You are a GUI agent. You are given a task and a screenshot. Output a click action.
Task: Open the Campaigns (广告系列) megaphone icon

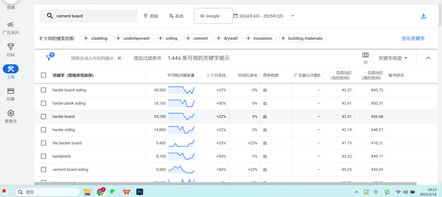click(x=11, y=24)
